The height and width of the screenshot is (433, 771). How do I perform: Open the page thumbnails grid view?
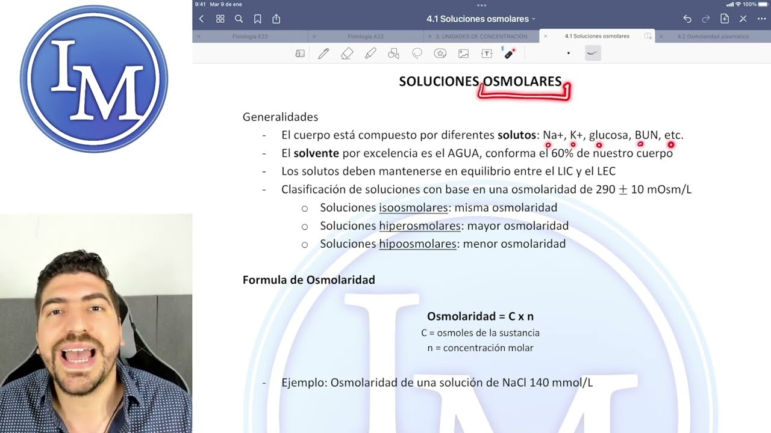[x=220, y=19]
